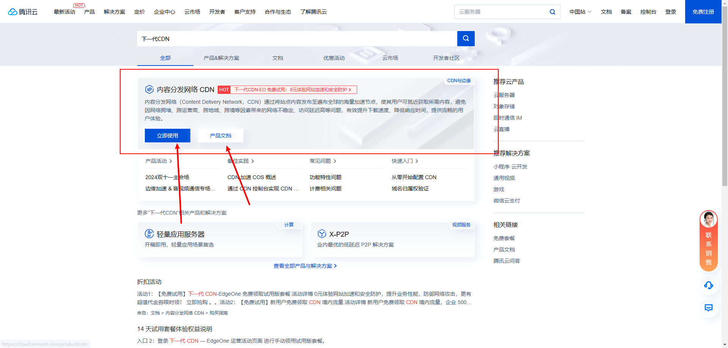Open 云直播 recommended product
728x348 pixels.
tap(502, 129)
